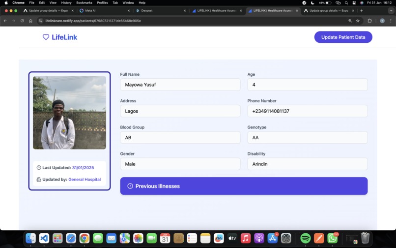396x248 pixels.
Task: Click the Disability field showing Arindin
Action: click(x=308, y=164)
